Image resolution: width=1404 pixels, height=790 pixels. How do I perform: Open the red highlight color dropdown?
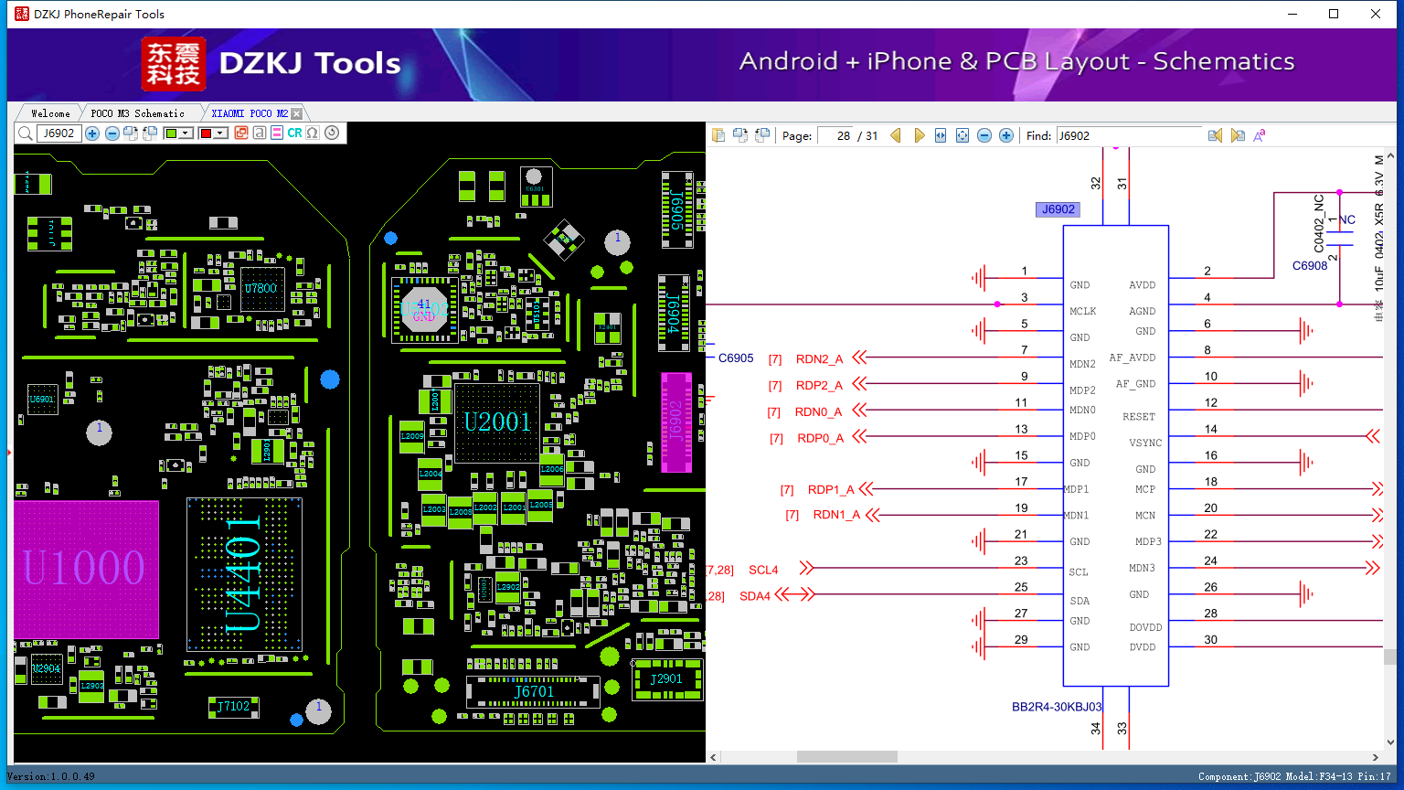pos(220,133)
